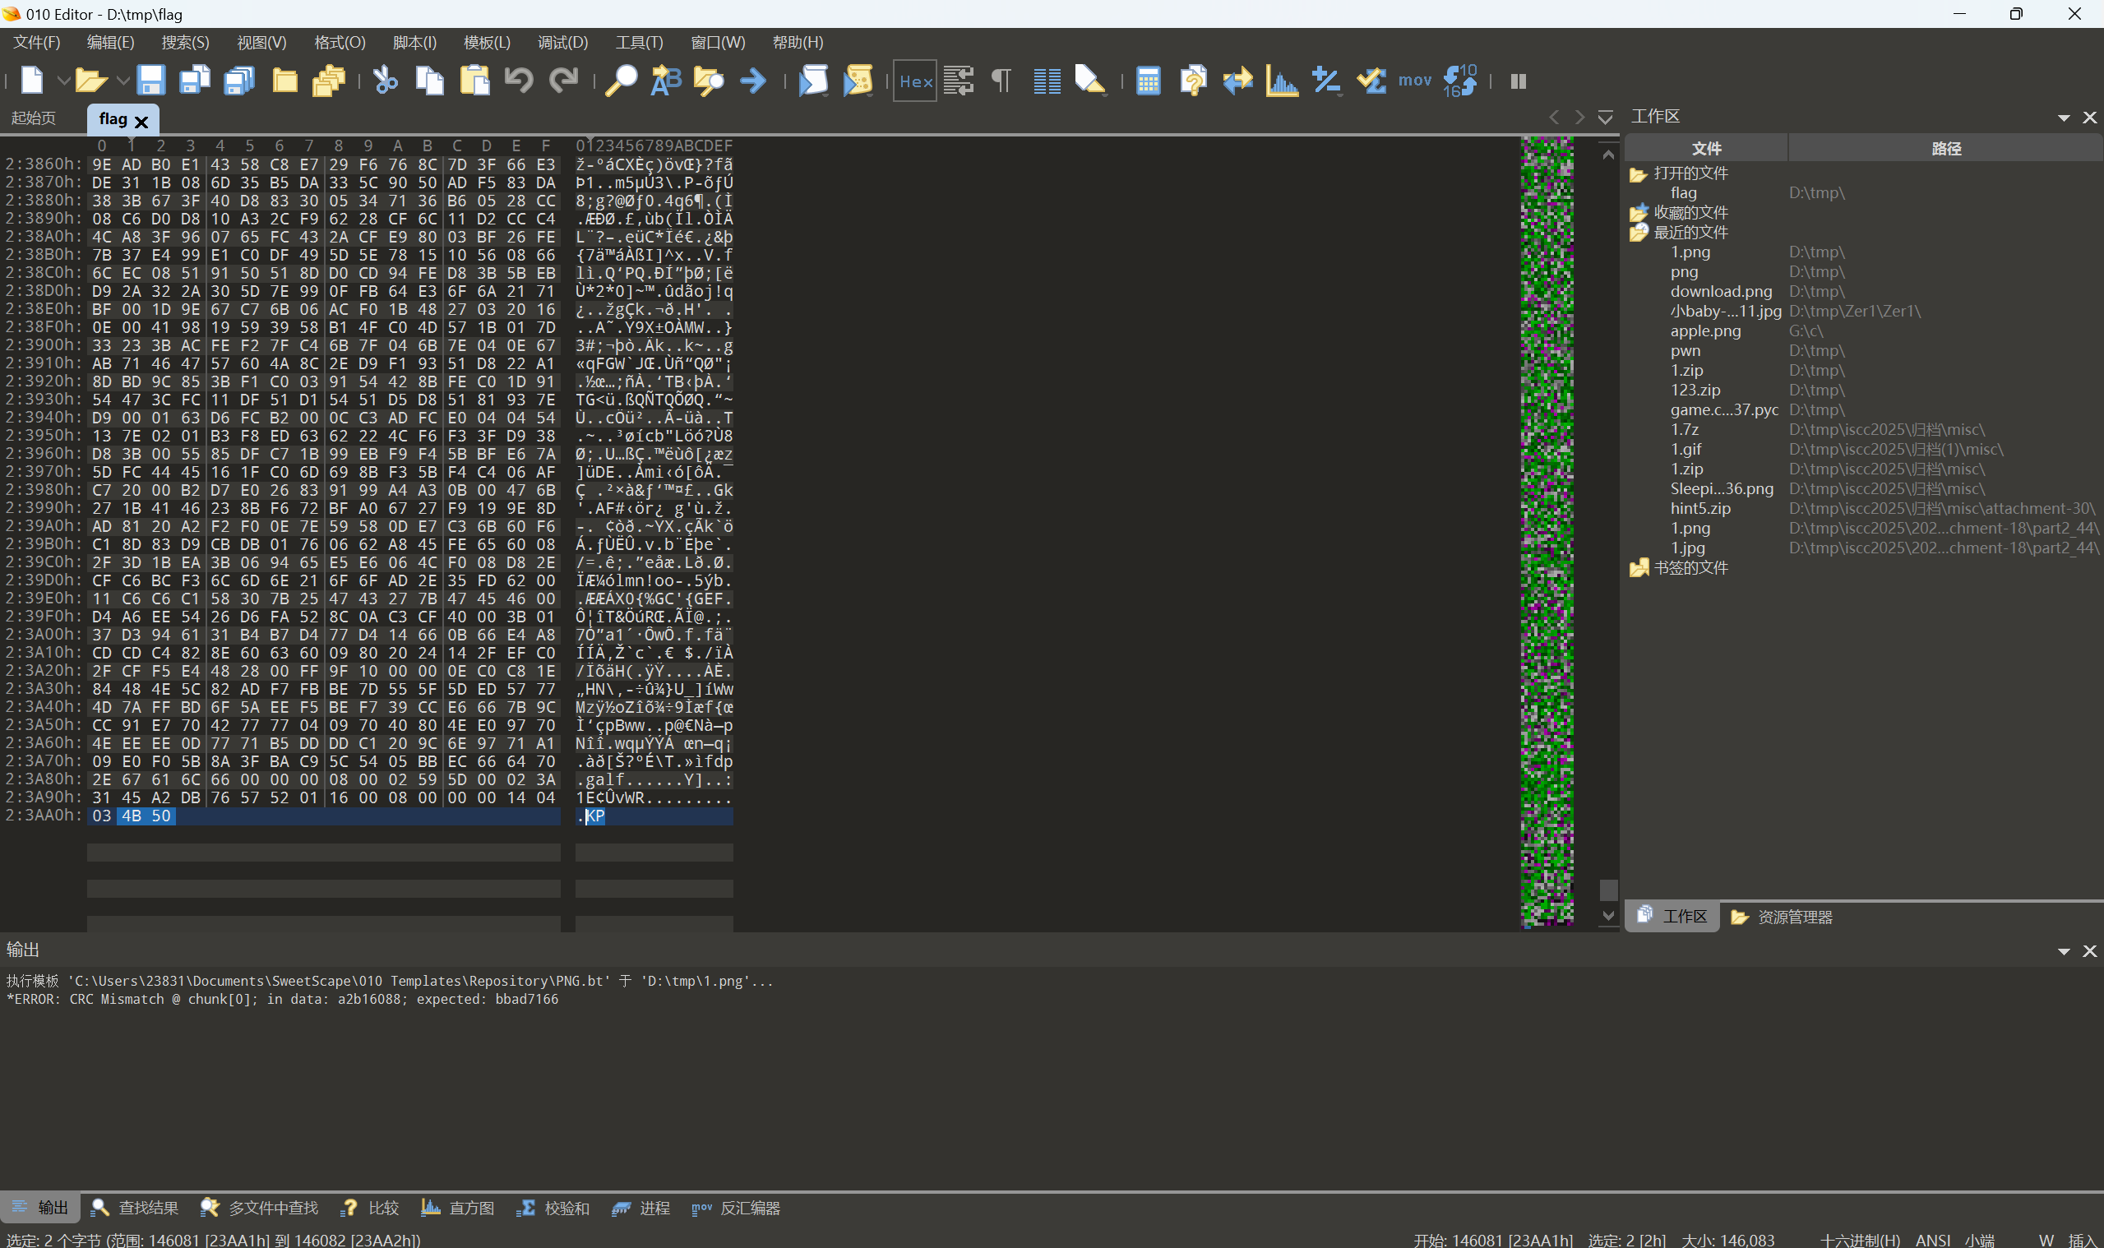The image size is (2104, 1248).
Task: Toggle the word wrap/linefeed icon
Action: [x=959, y=81]
